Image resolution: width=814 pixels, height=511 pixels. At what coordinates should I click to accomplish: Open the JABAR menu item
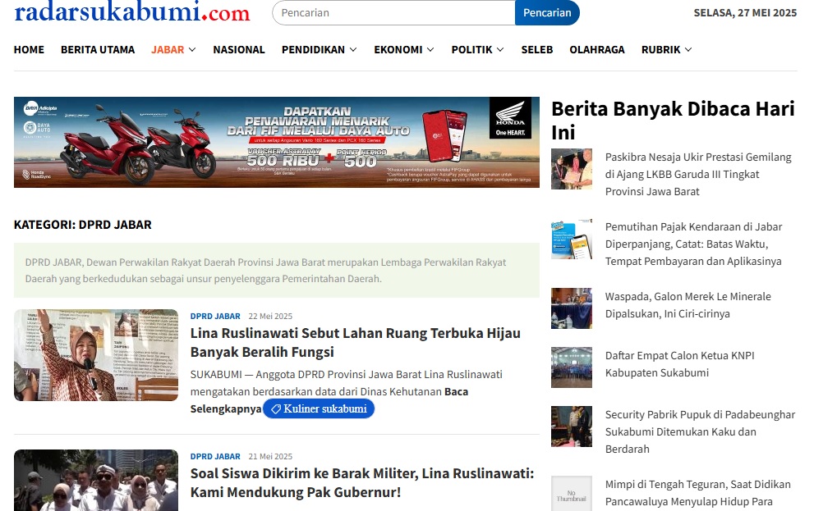[168, 50]
